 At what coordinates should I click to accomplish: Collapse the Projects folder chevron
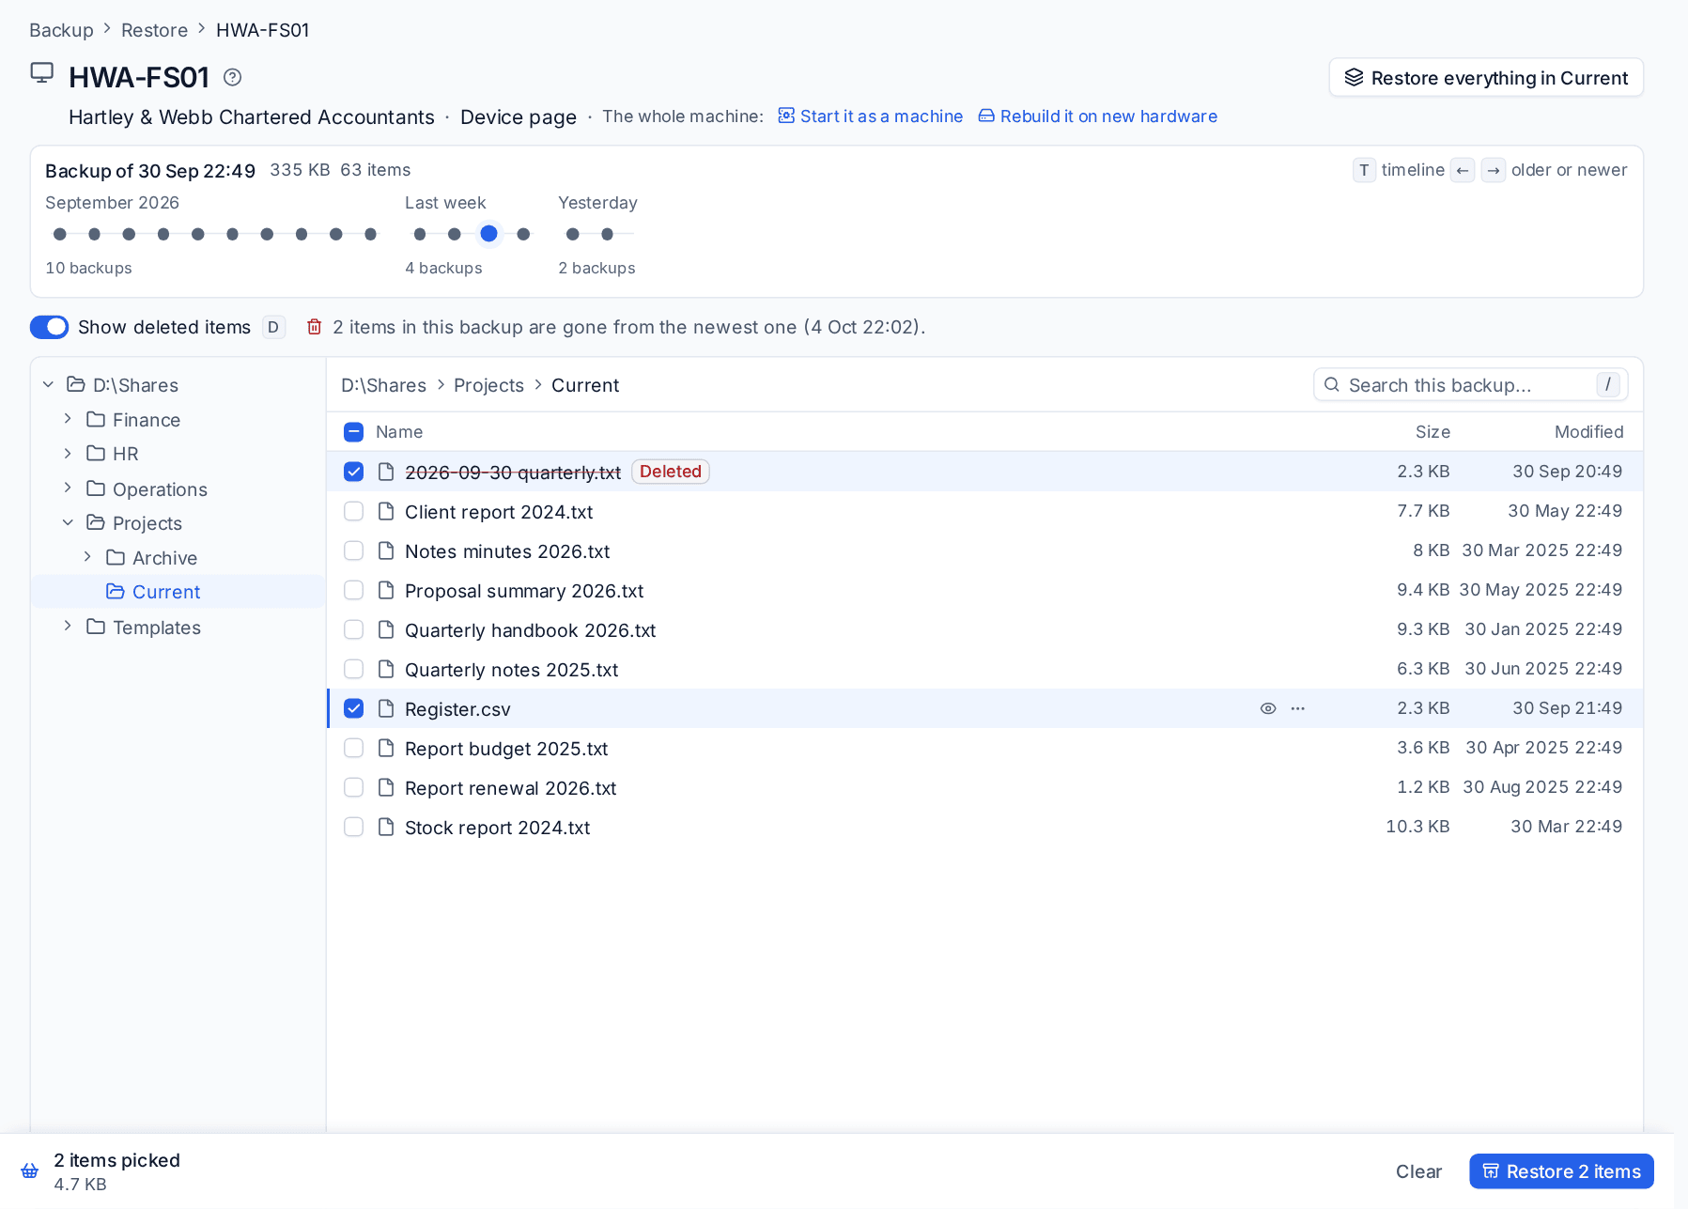(x=68, y=522)
